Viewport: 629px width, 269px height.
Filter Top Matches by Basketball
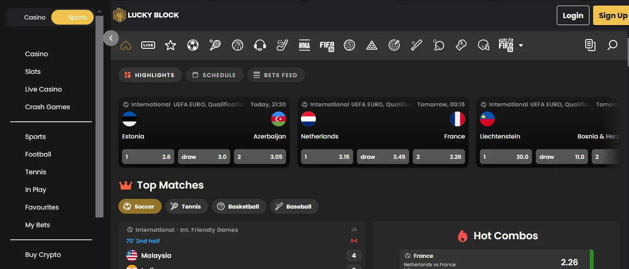click(x=239, y=206)
